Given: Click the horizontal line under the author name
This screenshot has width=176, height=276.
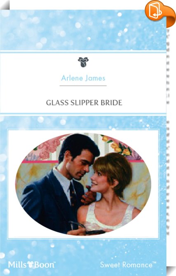Looking at the screenshot, I should [83, 86].
